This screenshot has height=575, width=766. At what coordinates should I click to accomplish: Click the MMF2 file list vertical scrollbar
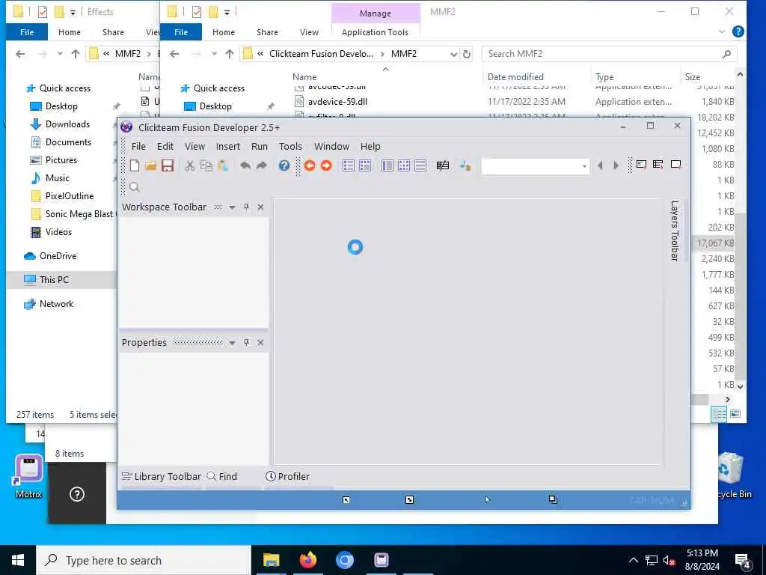pyautogui.click(x=740, y=296)
